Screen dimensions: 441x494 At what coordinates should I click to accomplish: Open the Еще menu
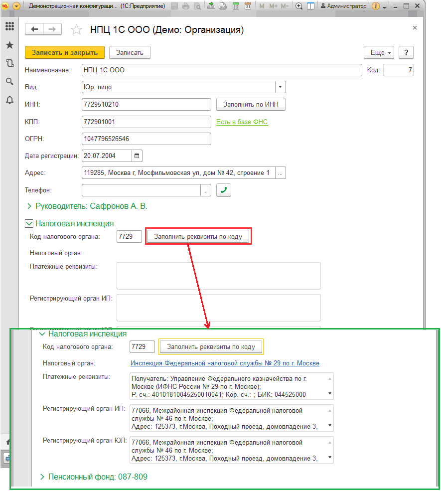[x=379, y=53]
